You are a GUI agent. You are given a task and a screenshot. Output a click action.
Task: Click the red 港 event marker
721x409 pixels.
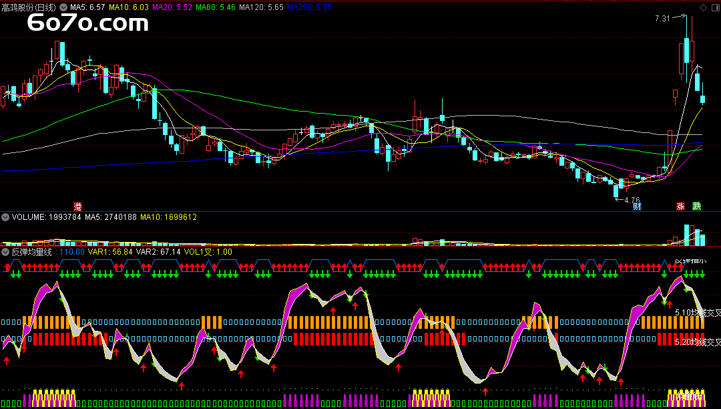77,206
